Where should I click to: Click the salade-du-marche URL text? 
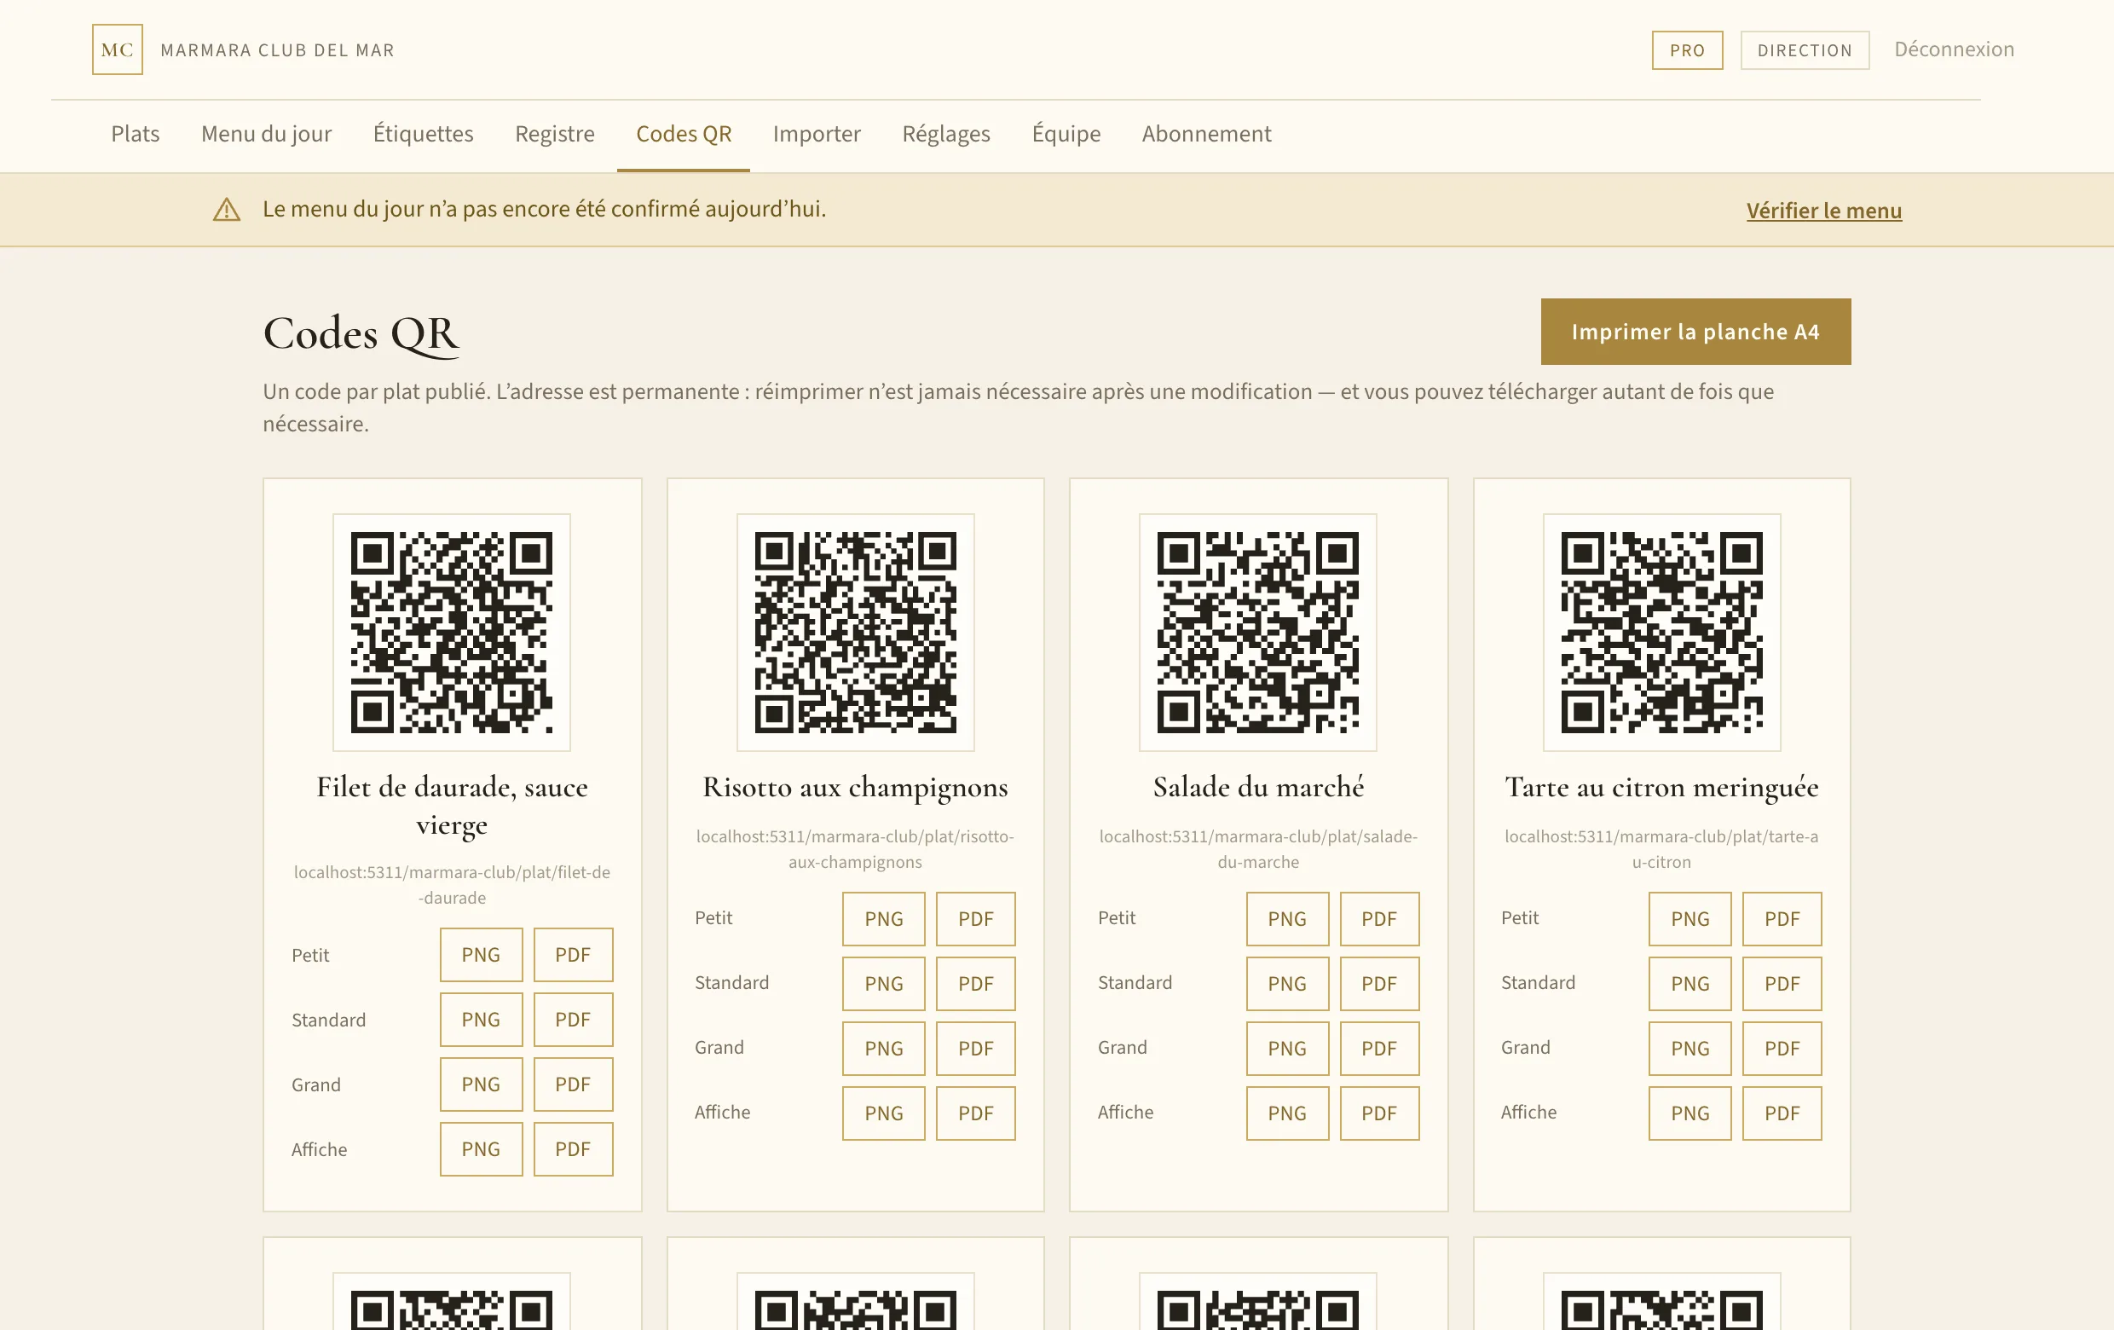[1258, 849]
